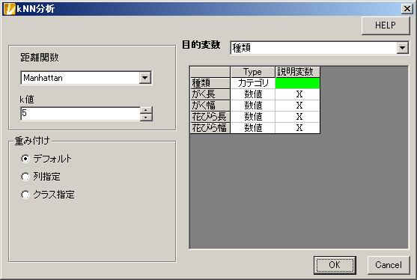Select the がく幅 row header

[x=210, y=106]
